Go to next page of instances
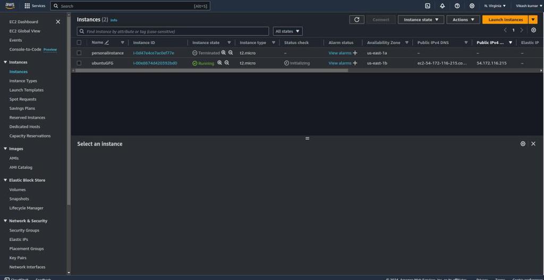Image resolution: width=544 pixels, height=280 pixels. 522,30
